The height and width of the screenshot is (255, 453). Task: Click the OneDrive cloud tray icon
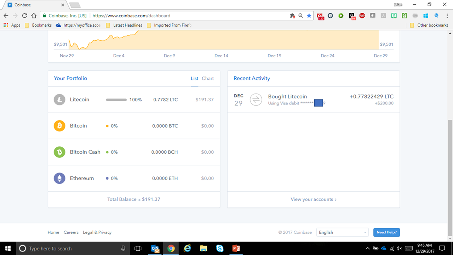click(384, 248)
